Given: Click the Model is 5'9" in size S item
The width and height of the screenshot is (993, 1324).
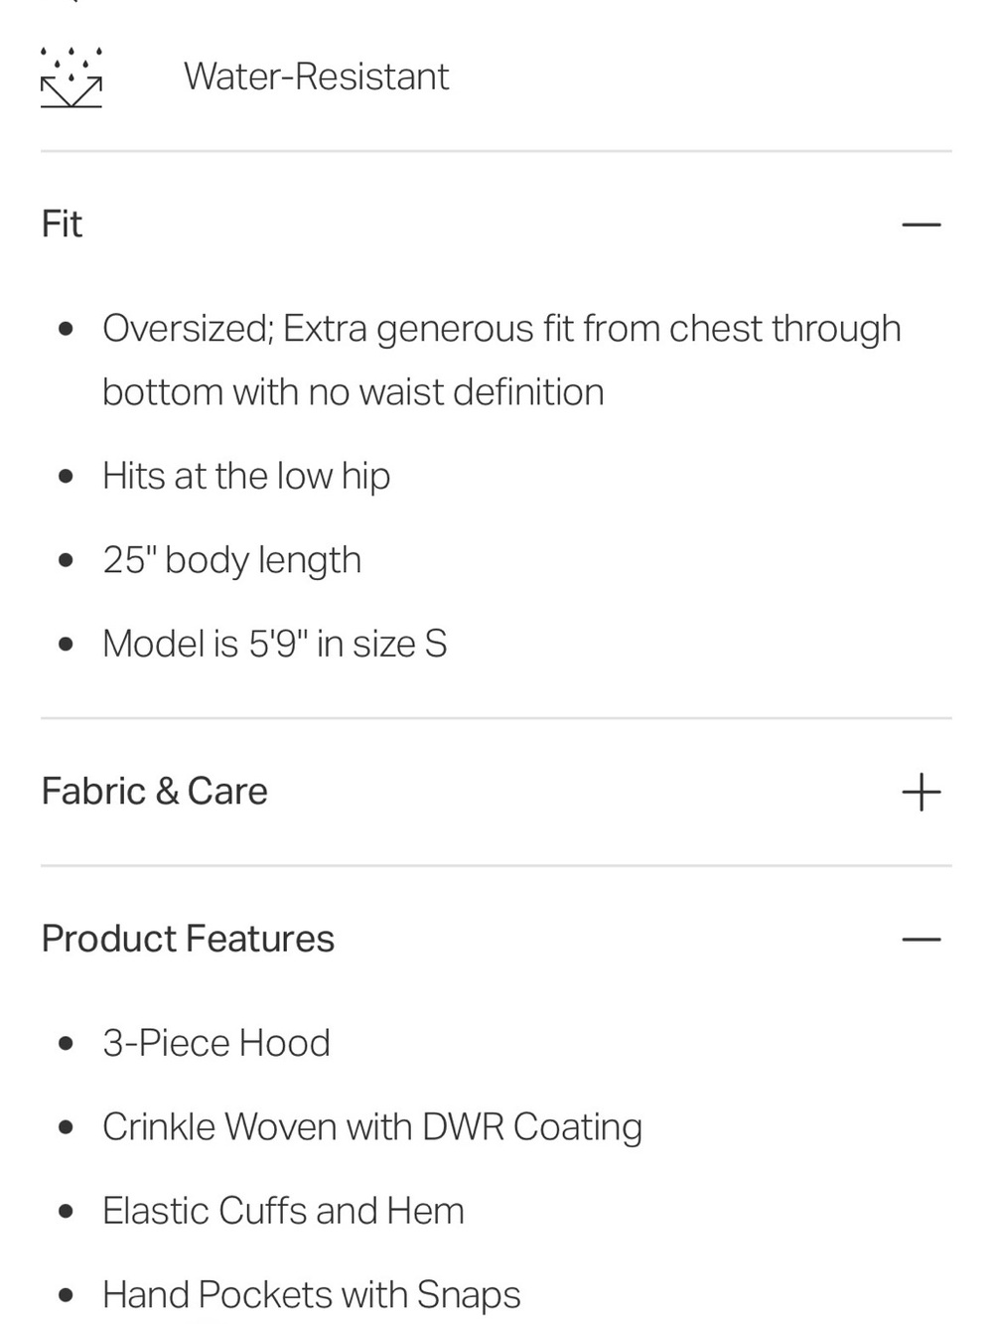Looking at the screenshot, I should click(274, 644).
